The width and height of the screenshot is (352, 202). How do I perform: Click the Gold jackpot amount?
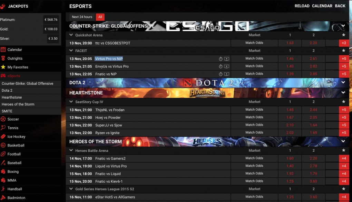51,29
